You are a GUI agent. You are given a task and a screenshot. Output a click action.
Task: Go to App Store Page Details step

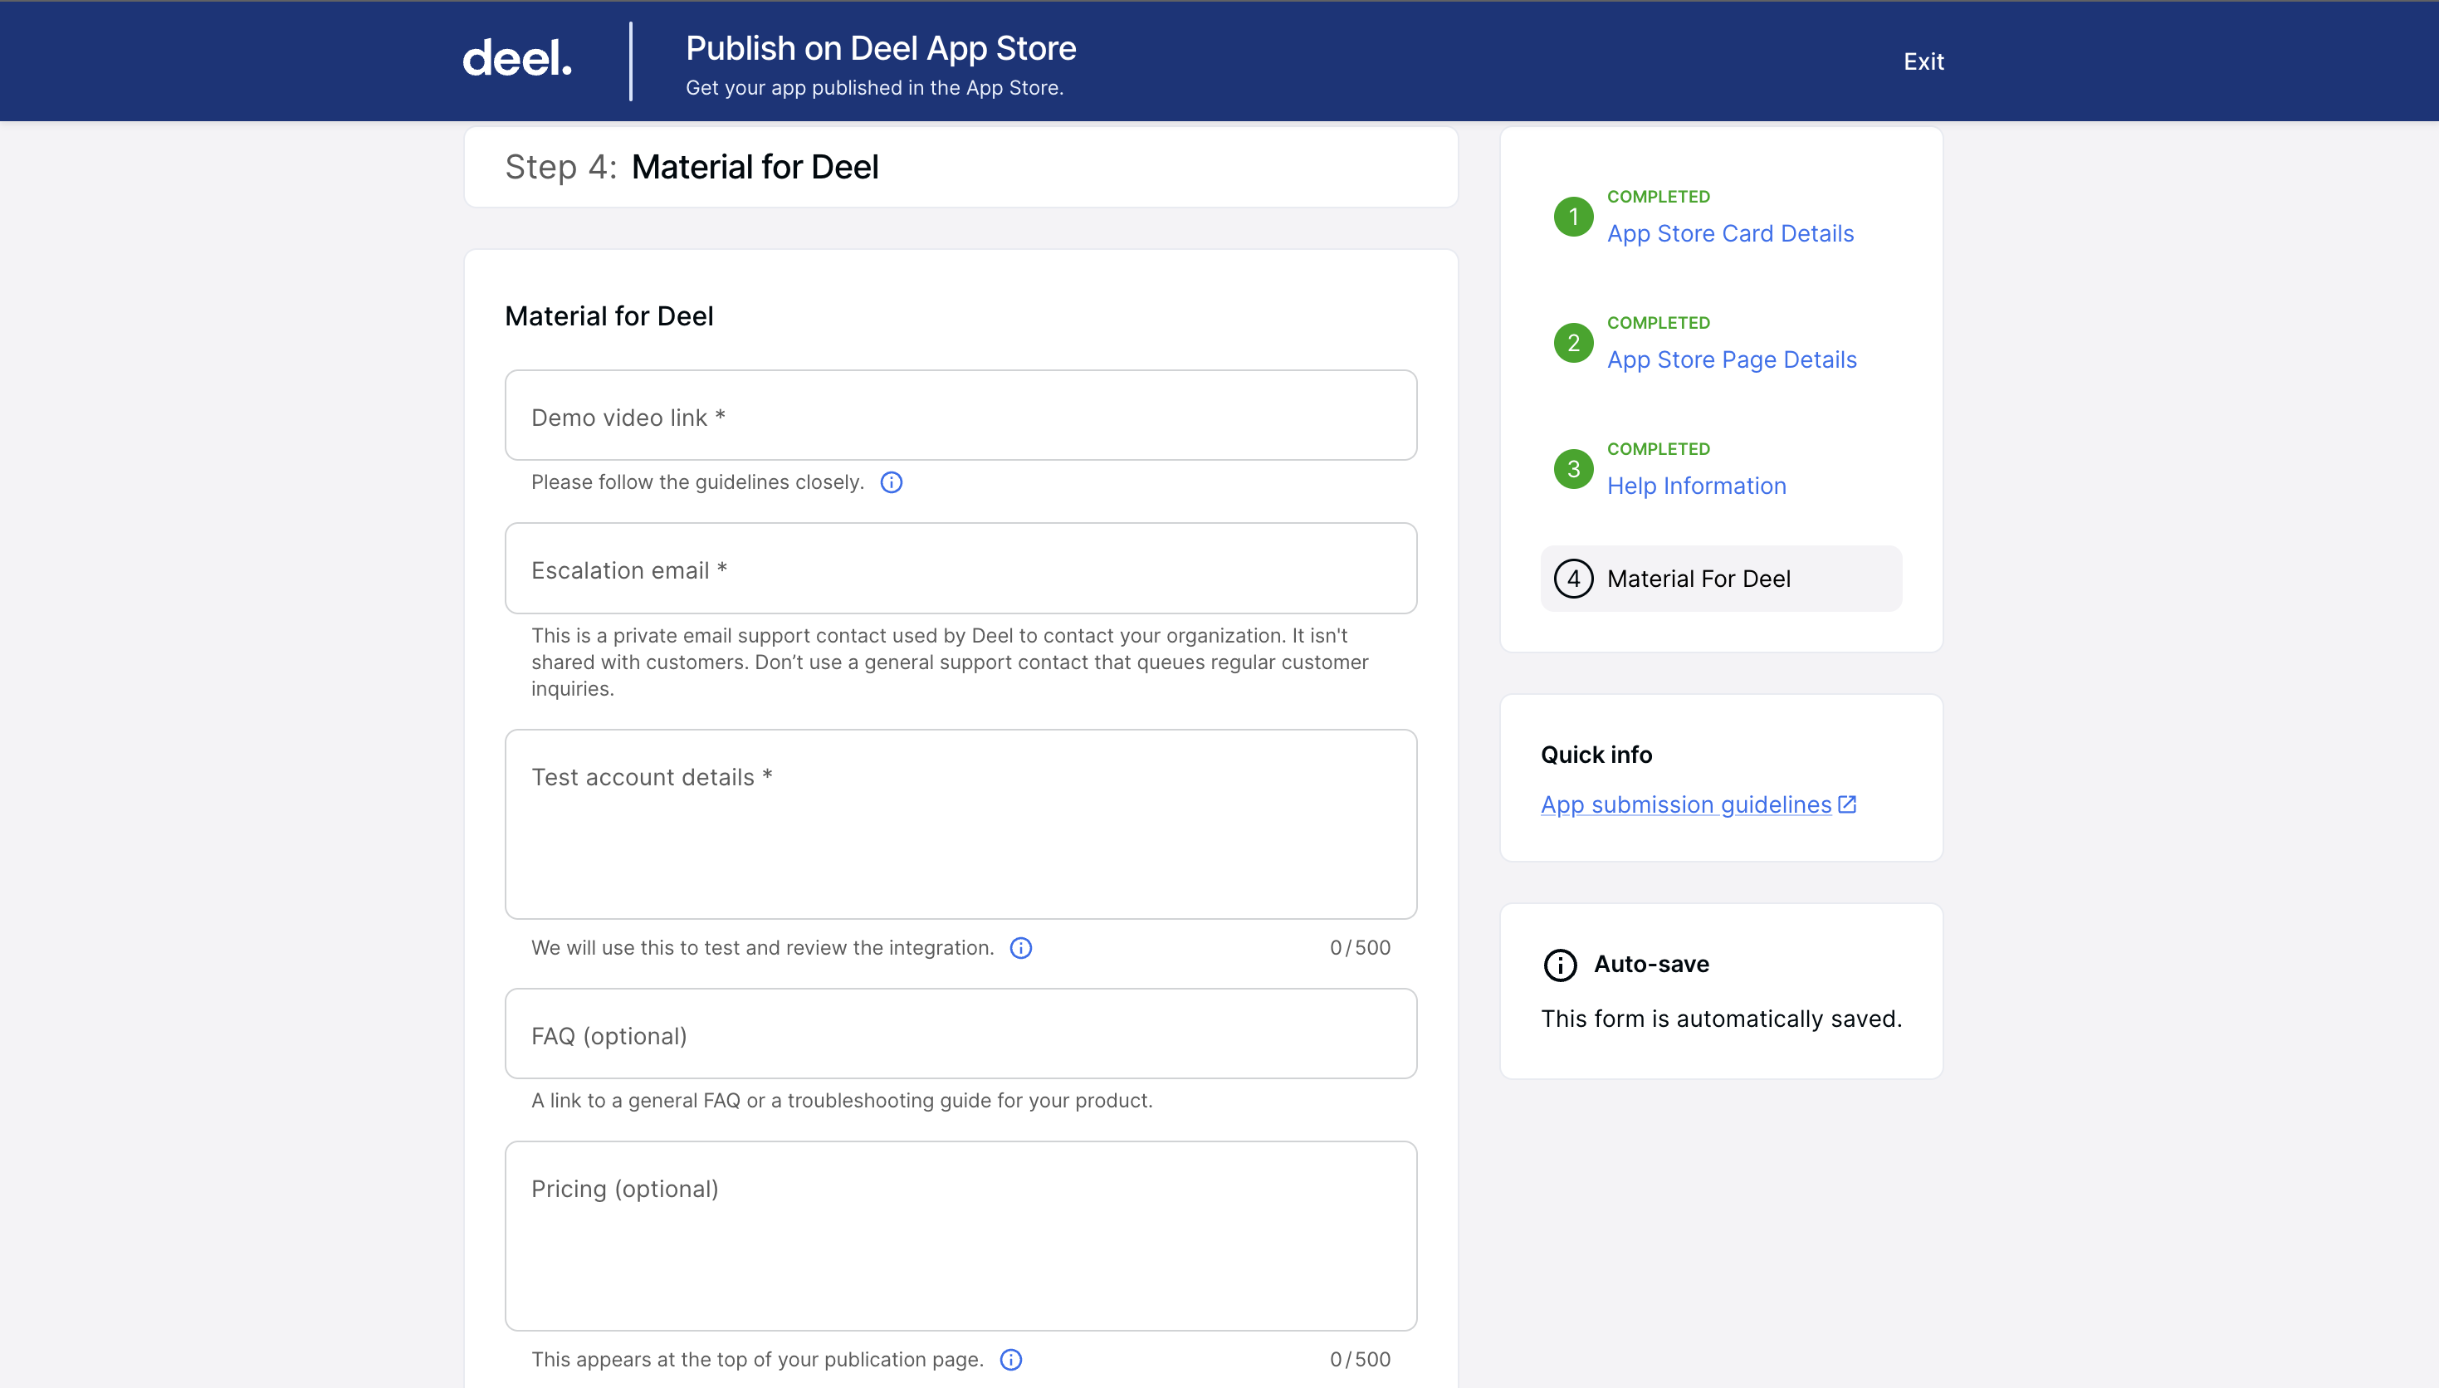(1732, 359)
